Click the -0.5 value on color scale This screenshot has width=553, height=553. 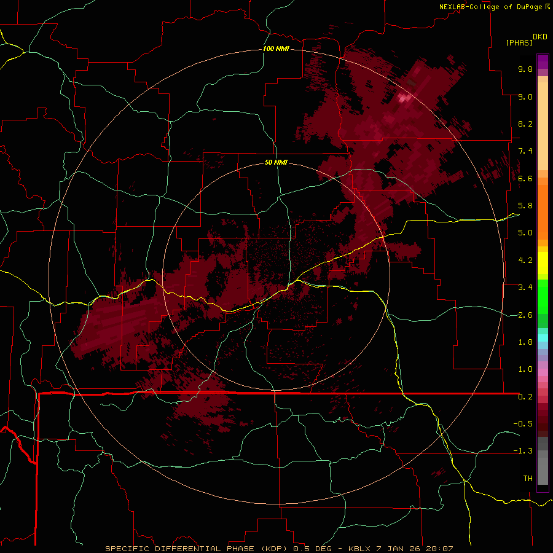tap(523, 424)
